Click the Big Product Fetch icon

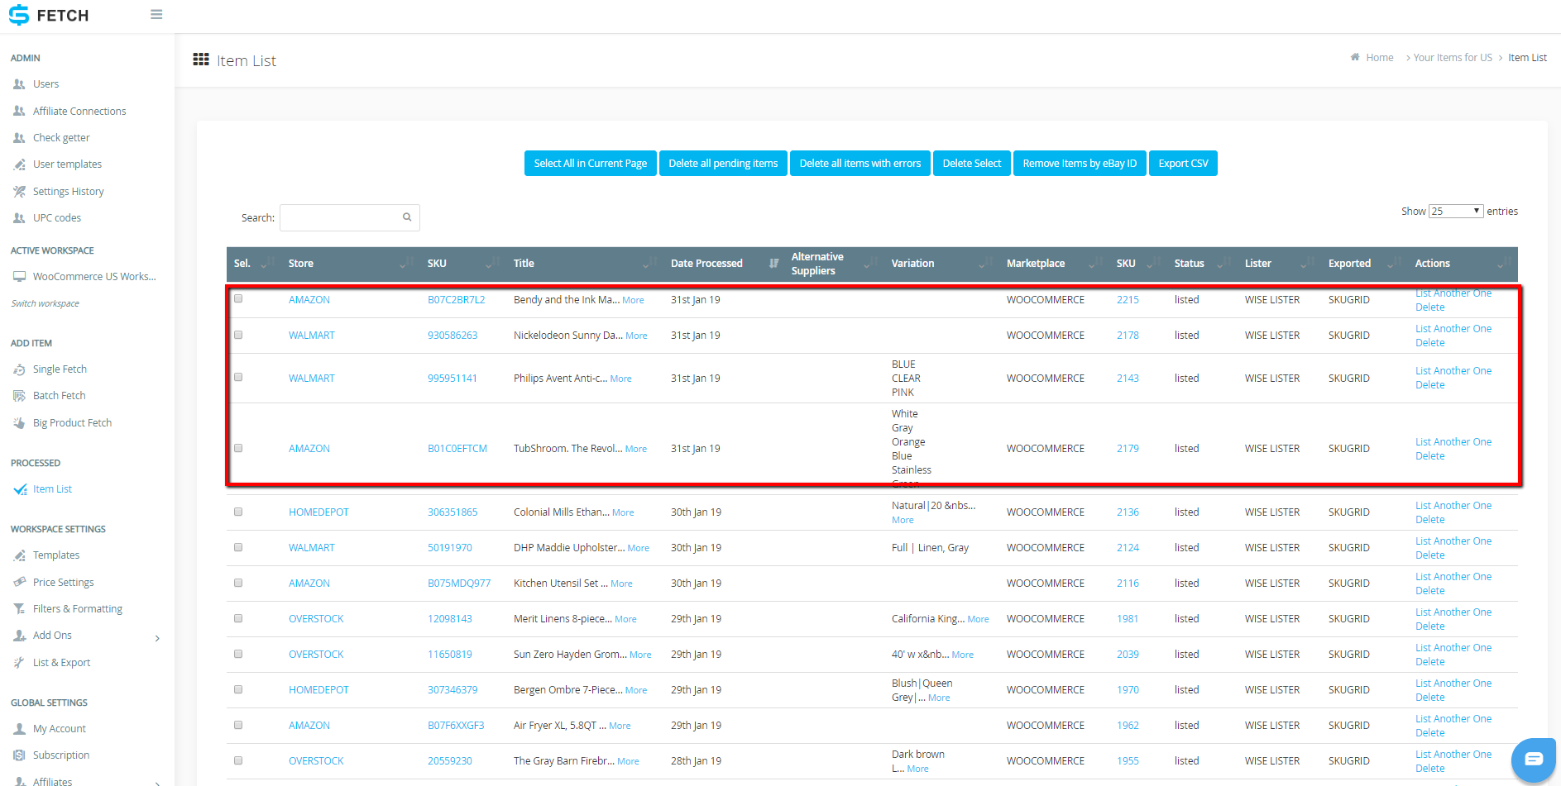[x=19, y=423]
